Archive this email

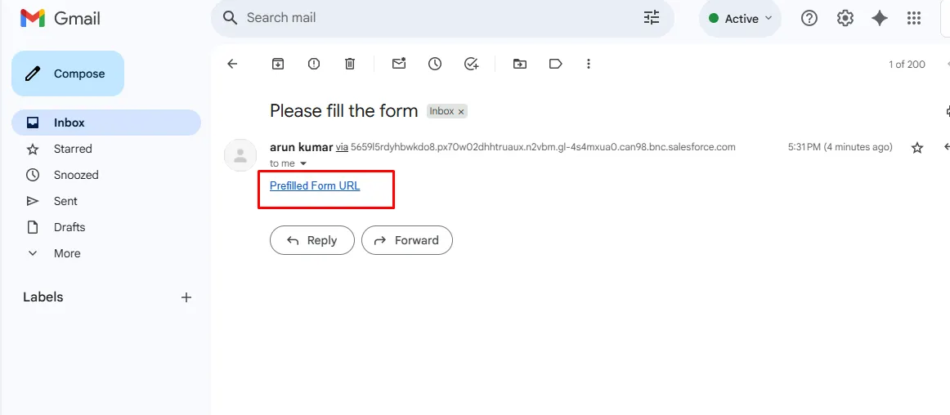[278, 64]
